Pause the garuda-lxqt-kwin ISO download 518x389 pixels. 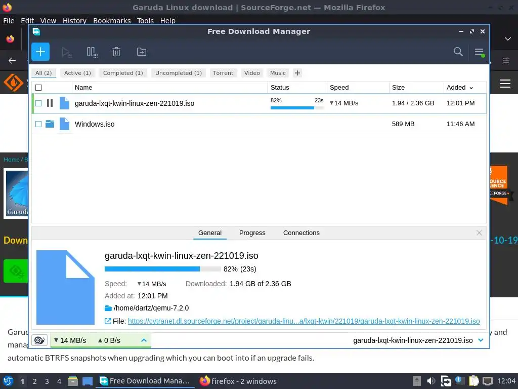[50, 103]
